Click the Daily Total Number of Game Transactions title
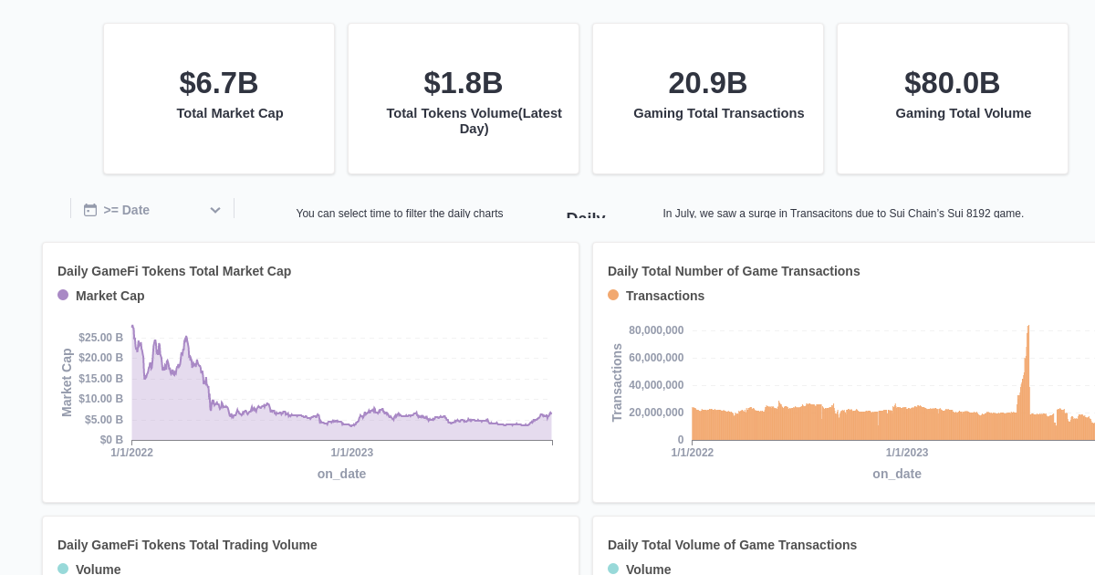The image size is (1095, 575). 734,271
